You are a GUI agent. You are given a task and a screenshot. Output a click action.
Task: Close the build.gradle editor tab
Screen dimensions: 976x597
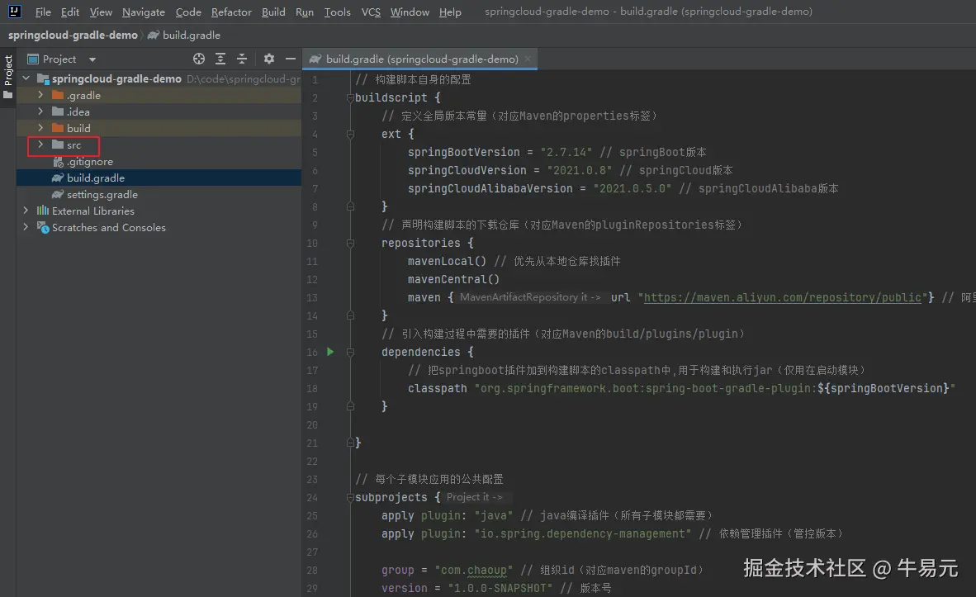[x=528, y=59]
